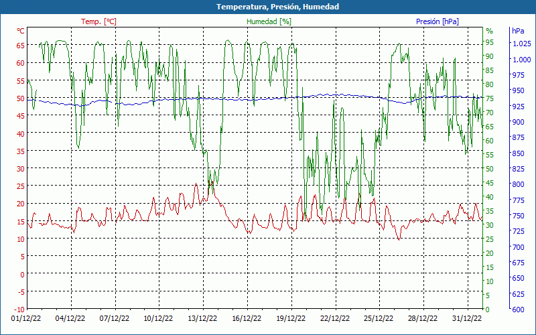The image size is (536, 335).
Task: Click the blue "1.025" pressure axis value
Action: tap(522, 44)
